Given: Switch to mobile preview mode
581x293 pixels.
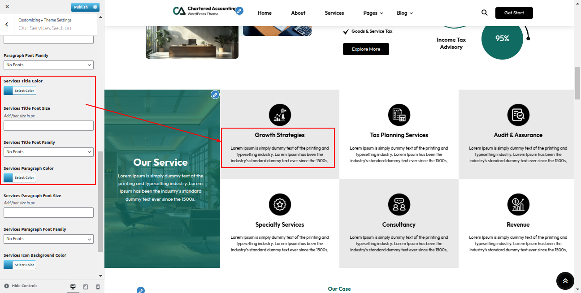Looking at the screenshot, I should (x=98, y=287).
